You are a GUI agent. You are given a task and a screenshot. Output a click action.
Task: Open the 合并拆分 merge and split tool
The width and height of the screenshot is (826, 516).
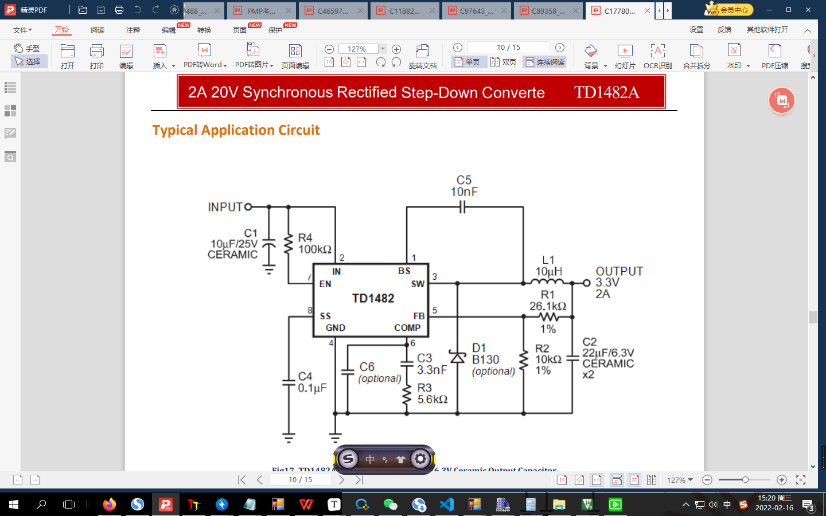click(697, 56)
